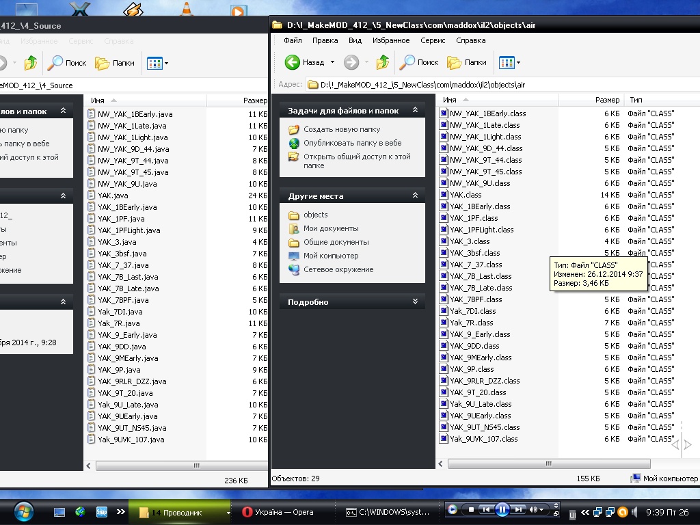Sort right window by Тип column
Screen dimensions: 700x525
point(662,100)
